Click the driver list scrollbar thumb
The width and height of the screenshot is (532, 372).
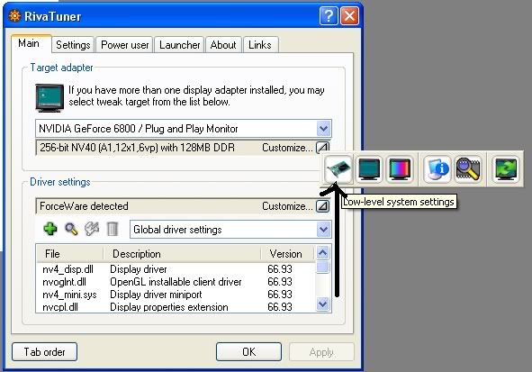(322, 267)
